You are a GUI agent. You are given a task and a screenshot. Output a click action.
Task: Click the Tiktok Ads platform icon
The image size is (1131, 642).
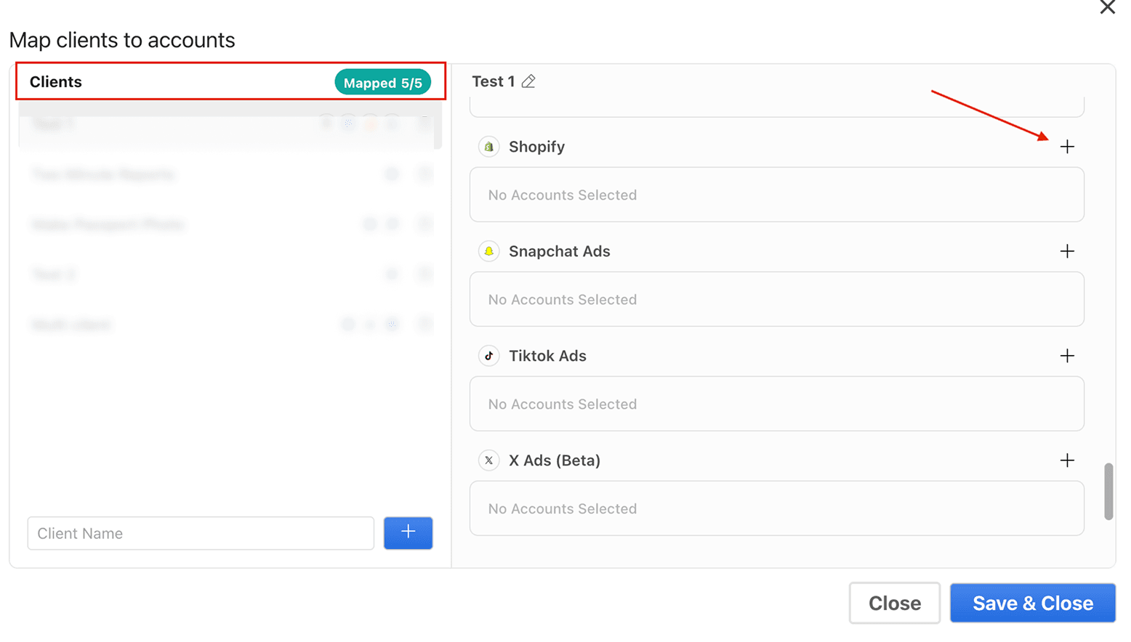tap(488, 356)
